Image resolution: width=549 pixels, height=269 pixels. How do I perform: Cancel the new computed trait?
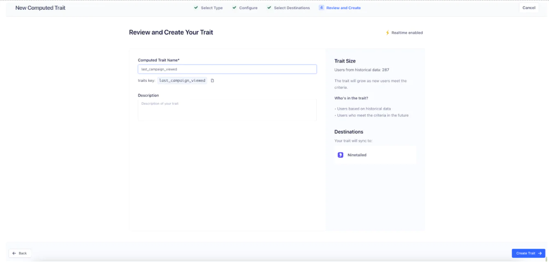pos(529,8)
